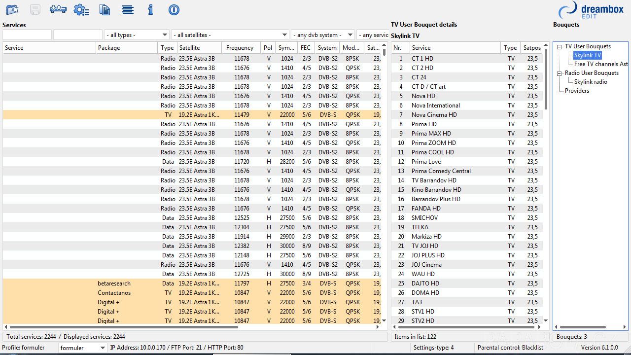Click "Settings-type: 4" status entry
Screen dimensions: 631x355
(x=433, y=348)
